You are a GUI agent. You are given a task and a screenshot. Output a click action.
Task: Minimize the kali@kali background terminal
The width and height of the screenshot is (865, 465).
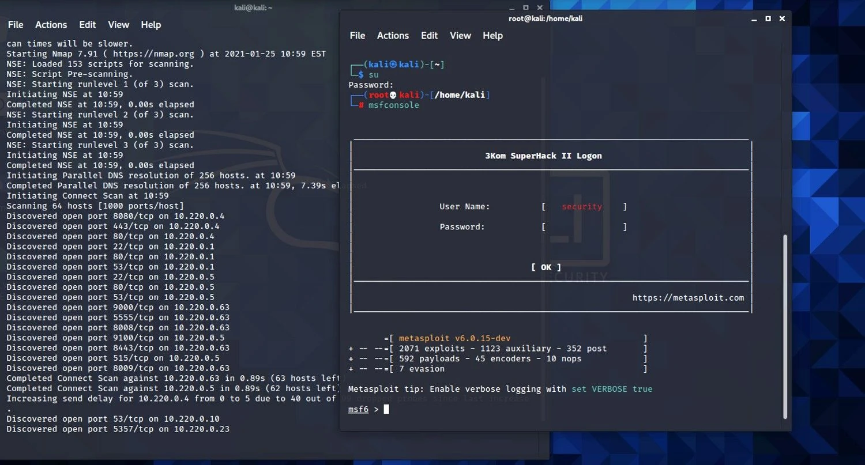512,7
